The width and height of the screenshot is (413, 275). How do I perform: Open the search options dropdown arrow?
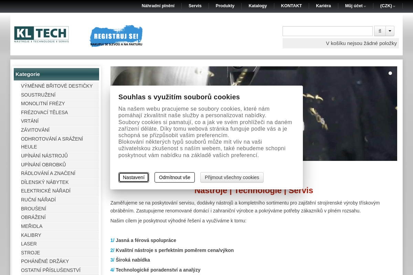390,31
